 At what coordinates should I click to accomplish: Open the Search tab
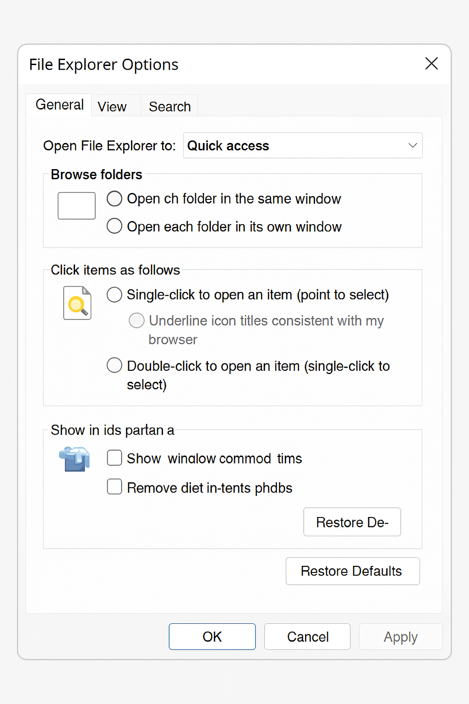(169, 106)
